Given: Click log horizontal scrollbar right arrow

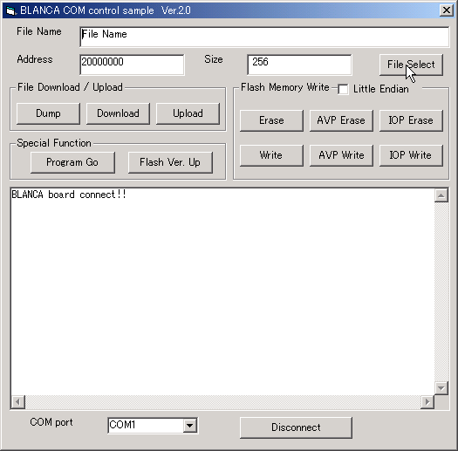Looking at the screenshot, I should (427, 402).
